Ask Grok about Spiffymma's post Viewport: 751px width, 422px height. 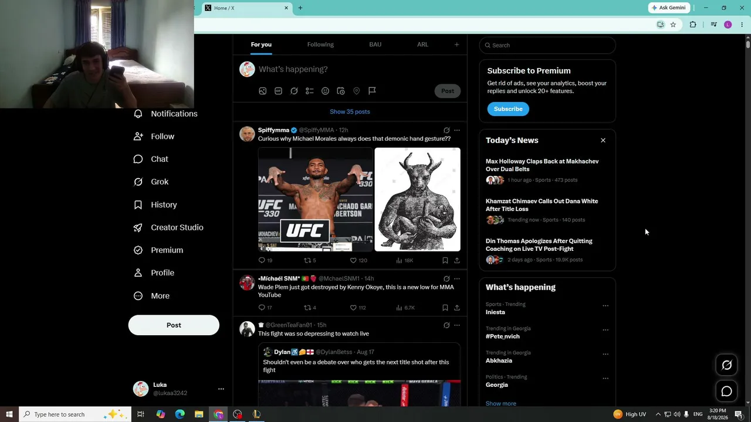click(x=446, y=130)
